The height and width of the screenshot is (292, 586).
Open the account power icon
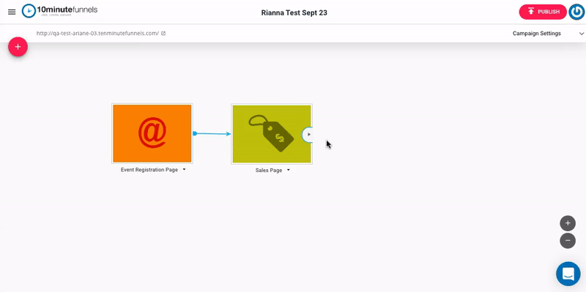click(576, 12)
